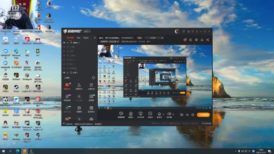
Task: Select the 摄像头 1 layer row
Action: pyautogui.click(x=79, y=42)
